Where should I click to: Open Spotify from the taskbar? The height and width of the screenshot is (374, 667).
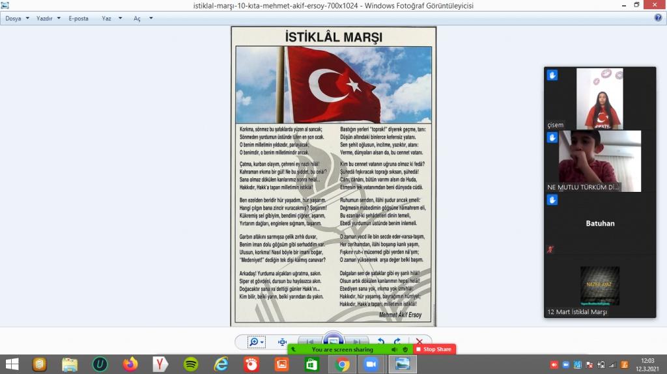pos(191,364)
